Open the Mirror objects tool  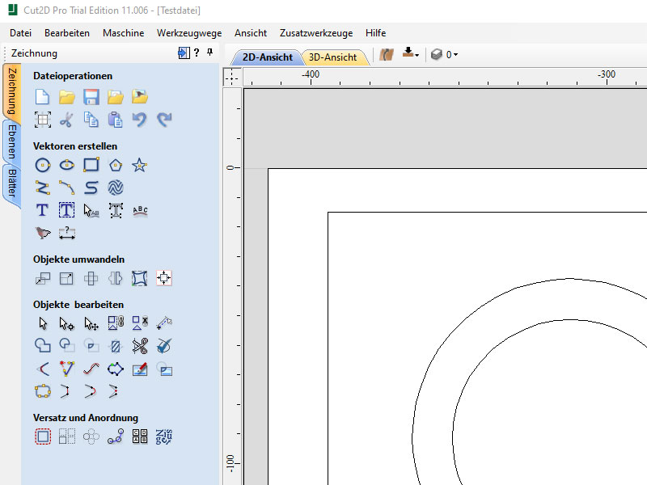116,278
